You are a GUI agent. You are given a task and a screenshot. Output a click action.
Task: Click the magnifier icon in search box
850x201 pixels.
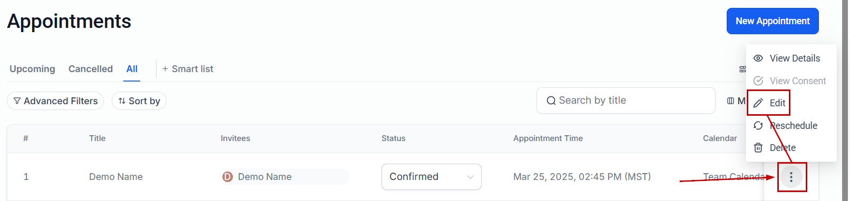[551, 100]
